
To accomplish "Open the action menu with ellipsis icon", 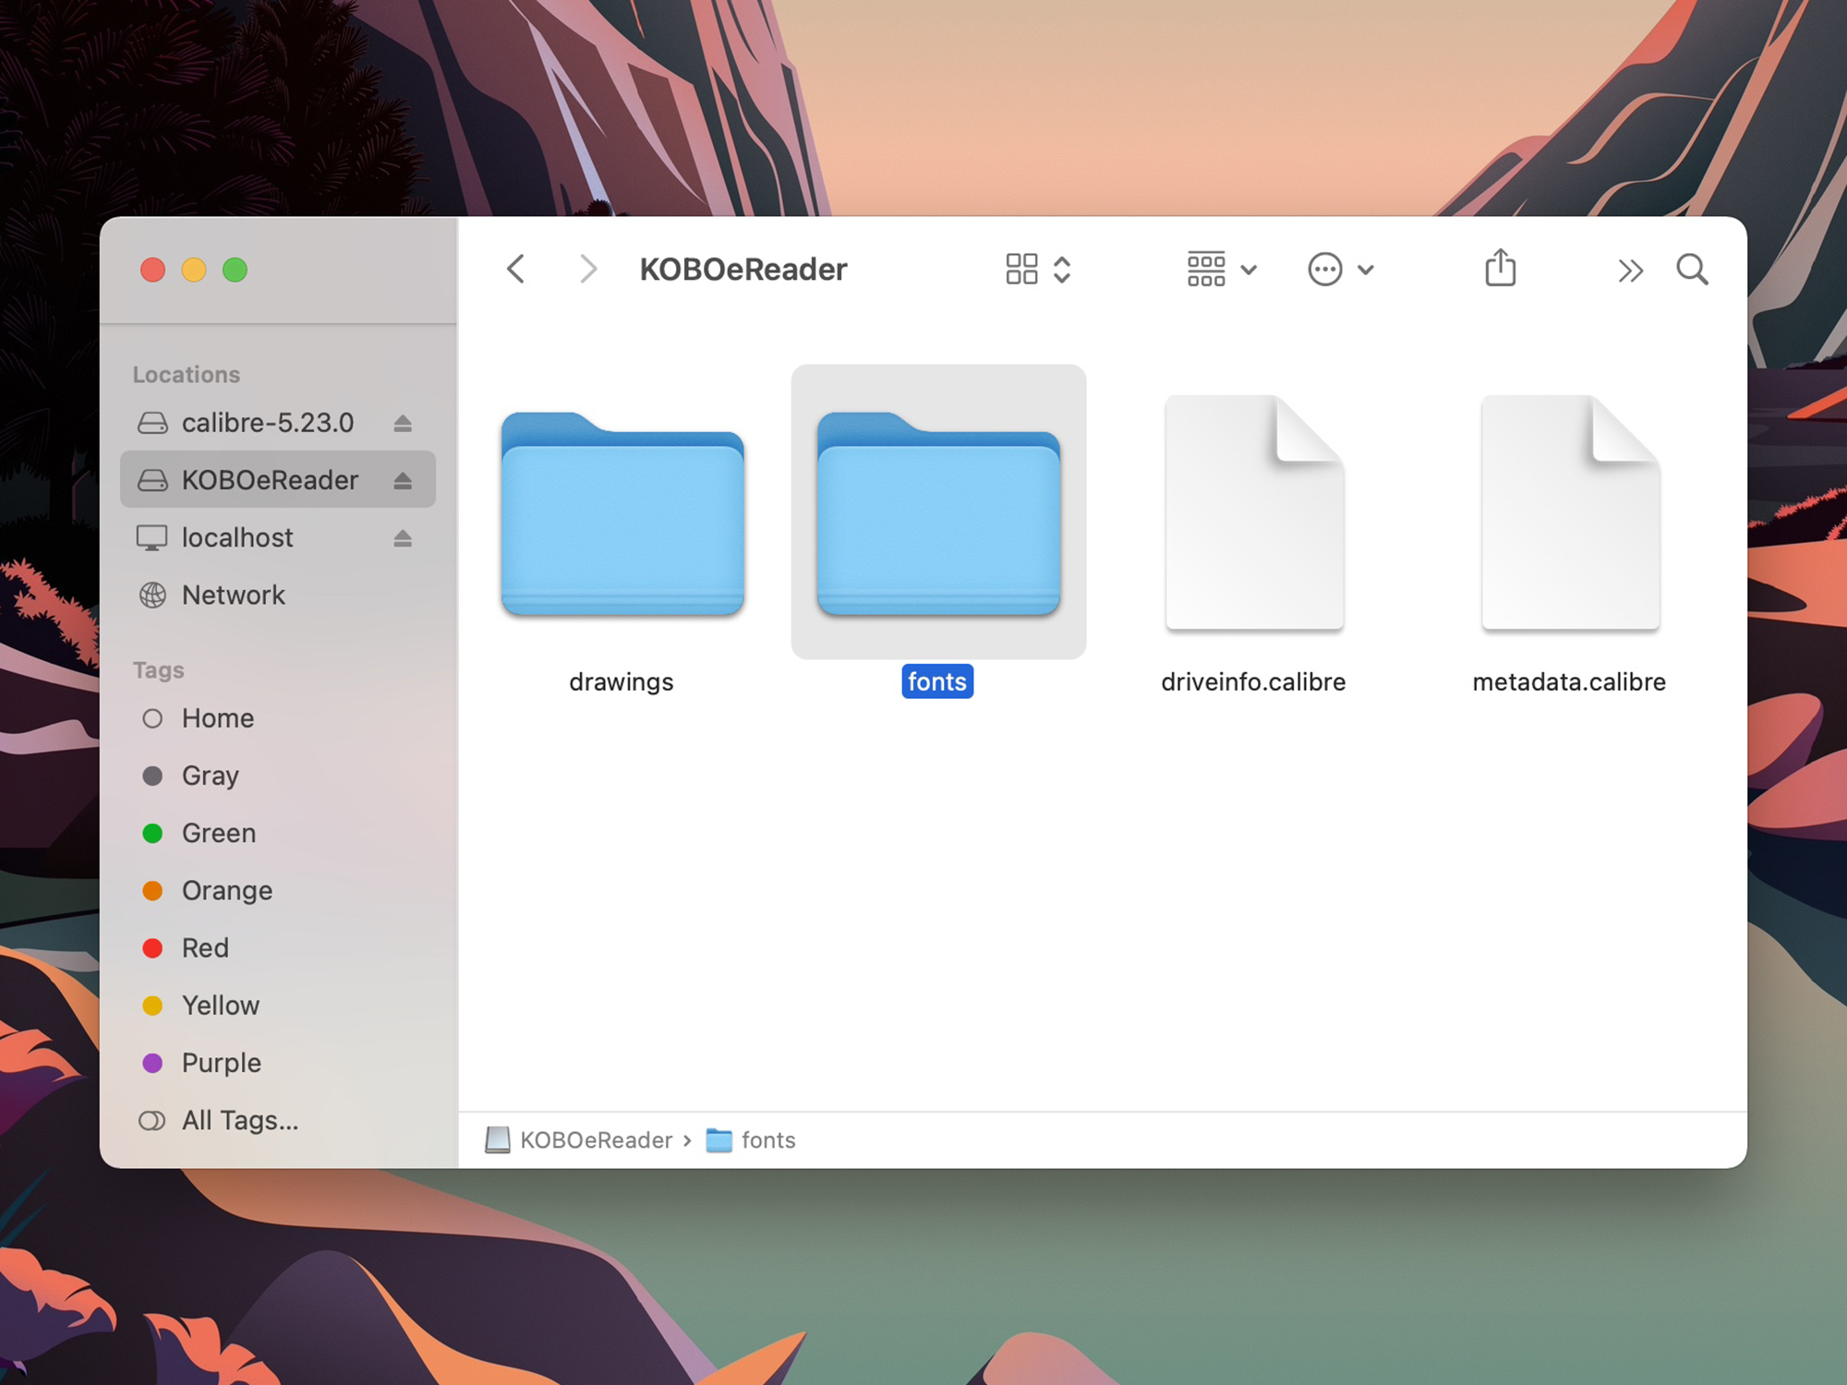I will point(1340,269).
